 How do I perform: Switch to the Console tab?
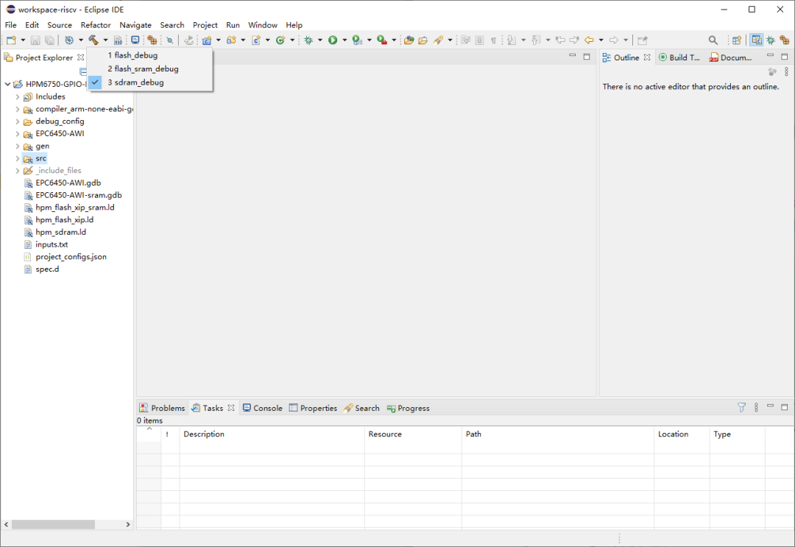[x=263, y=408]
